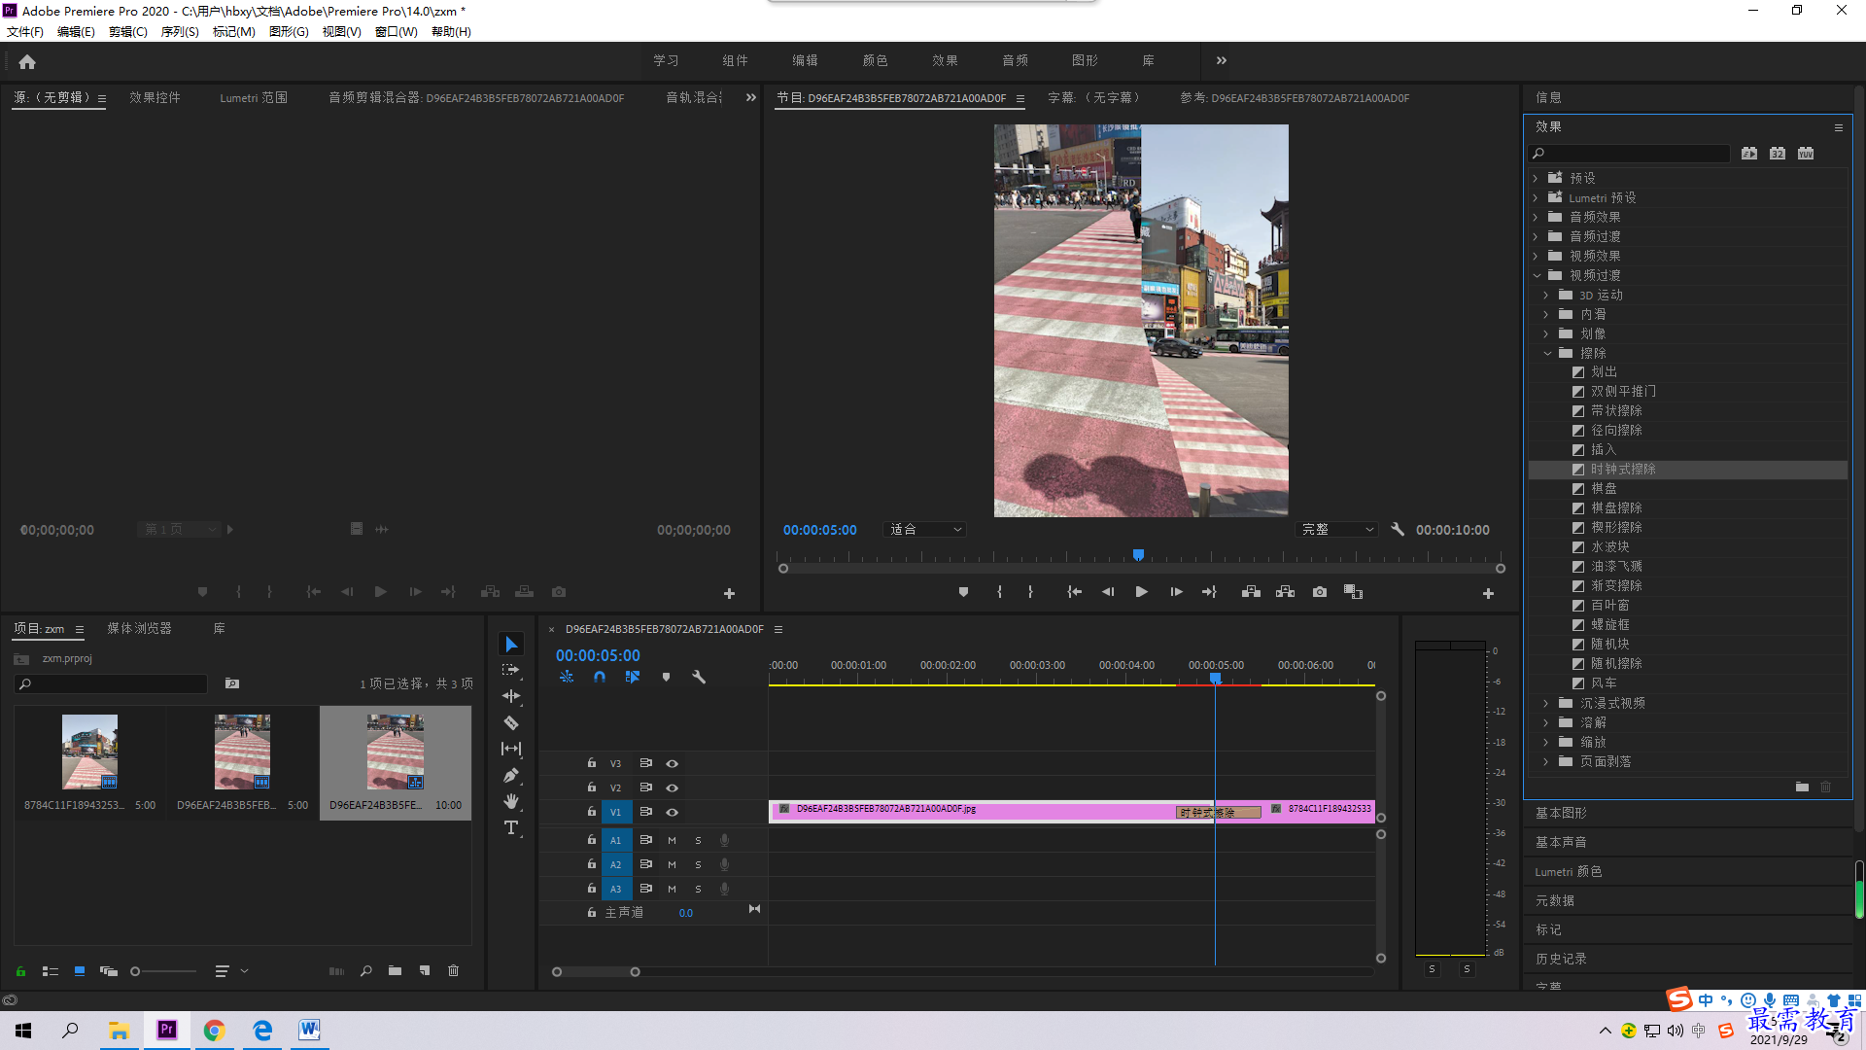1866x1050 pixels.
Task: Solo audio track A2
Action: coord(698,864)
